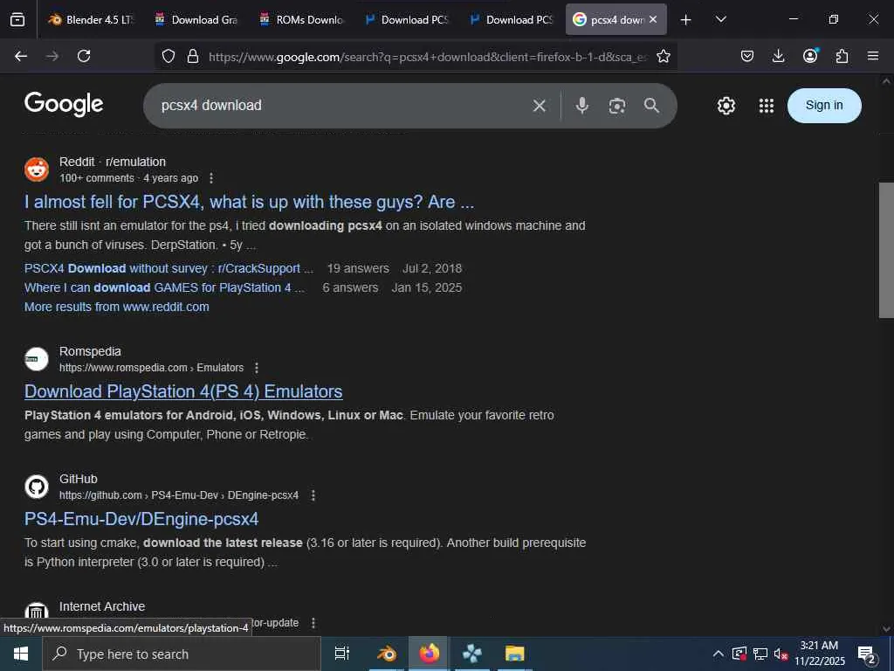Start voice search with microphone icon
The height and width of the screenshot is (671, 894).
click(x=581, y=106)
